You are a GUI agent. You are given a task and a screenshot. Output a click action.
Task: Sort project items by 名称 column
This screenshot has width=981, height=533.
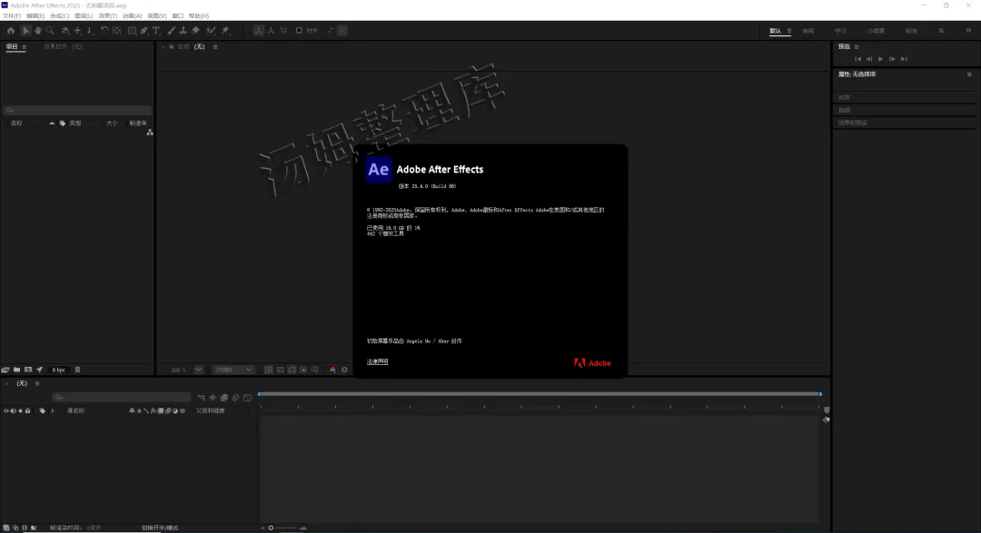17,123
